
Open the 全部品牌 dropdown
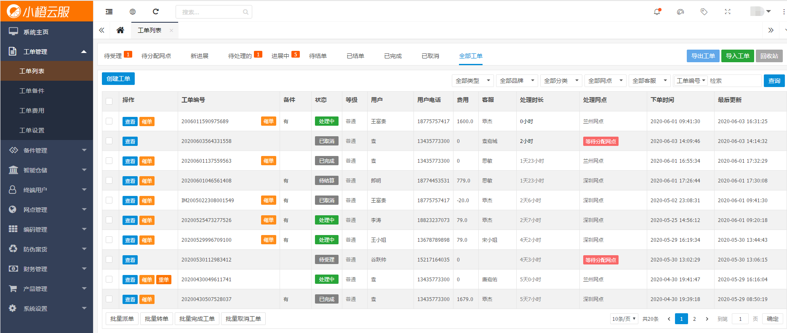point(517,81)
